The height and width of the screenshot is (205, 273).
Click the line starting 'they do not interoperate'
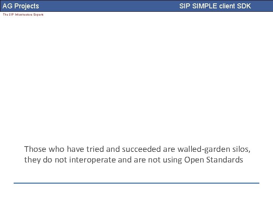point(133,160)
